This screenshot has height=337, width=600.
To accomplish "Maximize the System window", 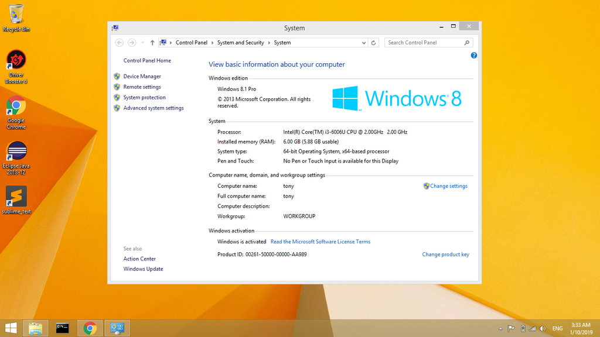I will click(453, 26).
